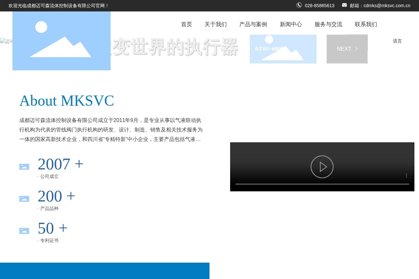Click the envelope email icon in the header
The width and height of the screenshot is (419, 279).
point(344,5)
